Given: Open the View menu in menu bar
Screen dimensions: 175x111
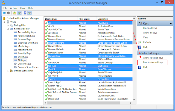Looking at the screenshot, I should (22, 8).
